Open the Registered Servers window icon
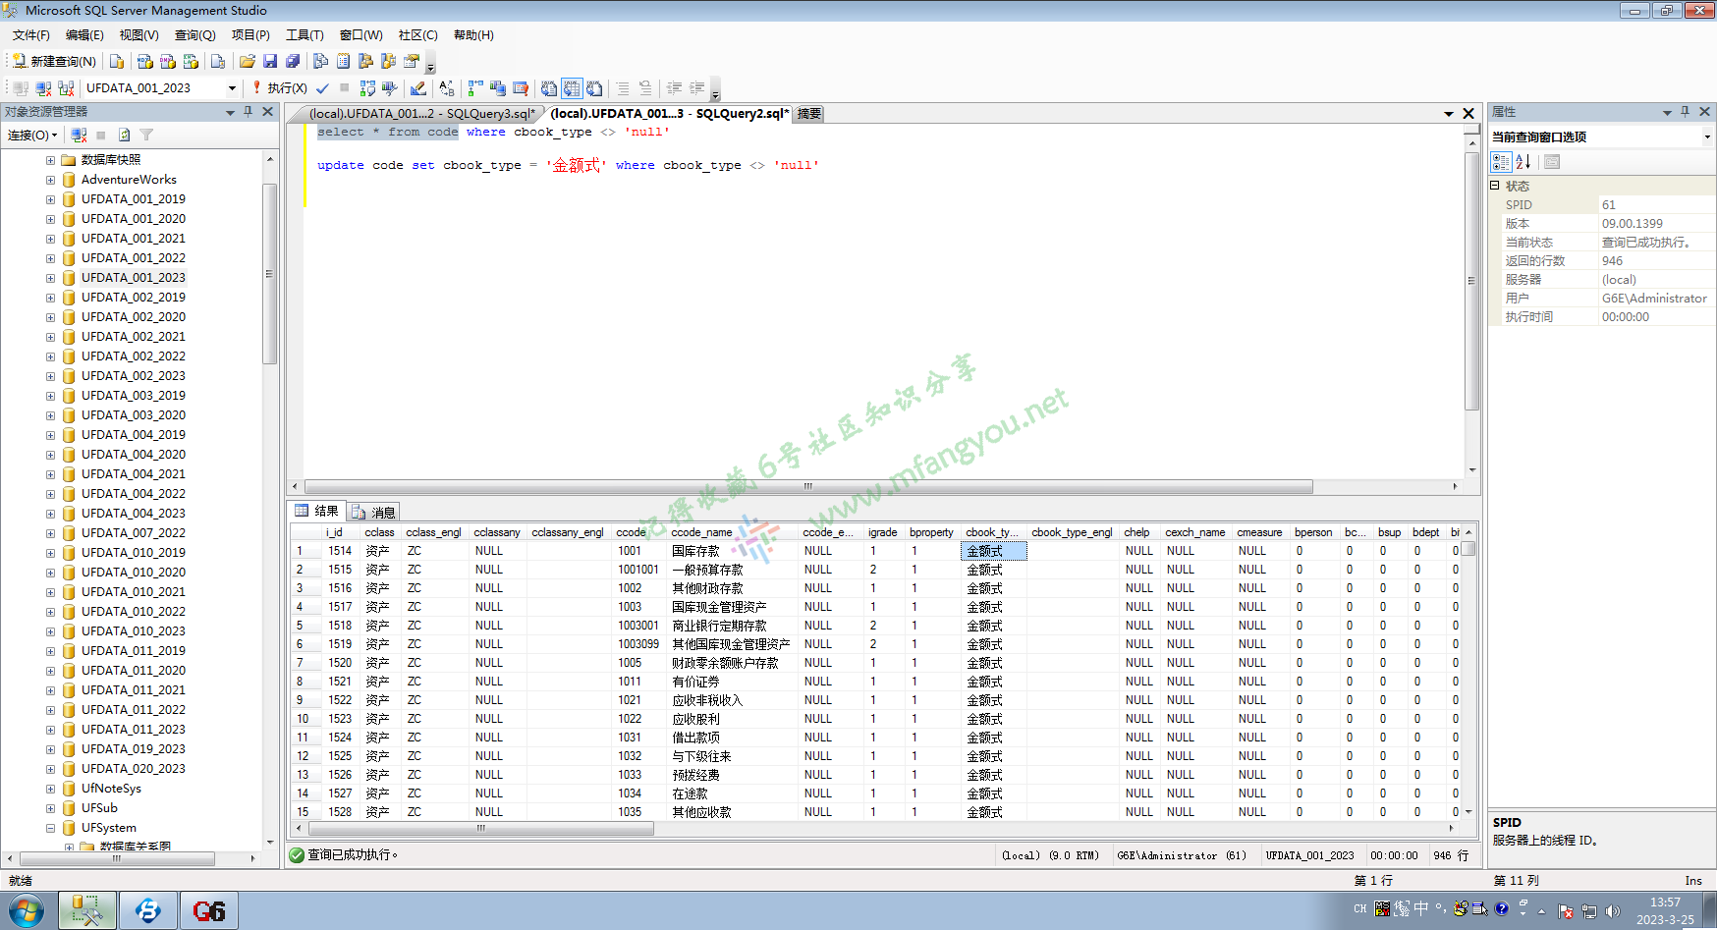1717x930 pixels. point(321,61)
